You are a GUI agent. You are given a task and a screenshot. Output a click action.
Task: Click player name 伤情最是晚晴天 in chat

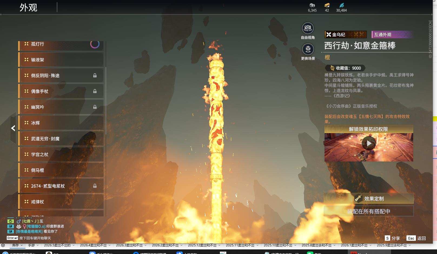(29, 232)
